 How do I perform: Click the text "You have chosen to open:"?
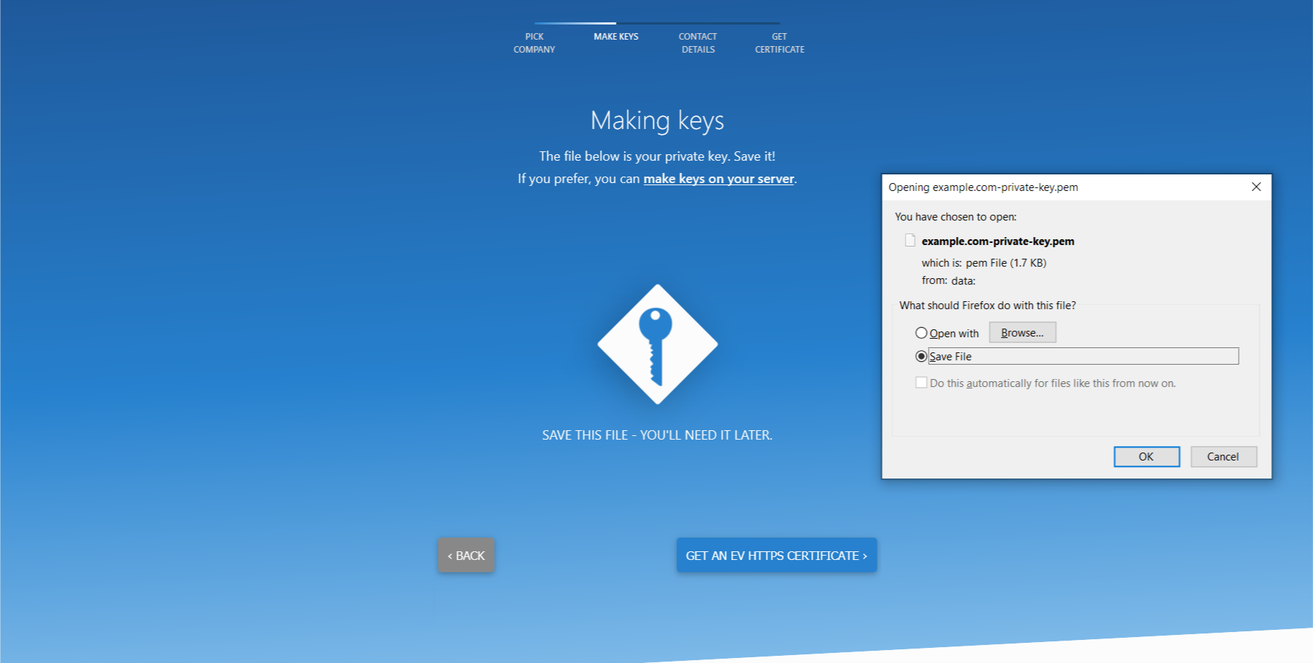click(955, 217)
